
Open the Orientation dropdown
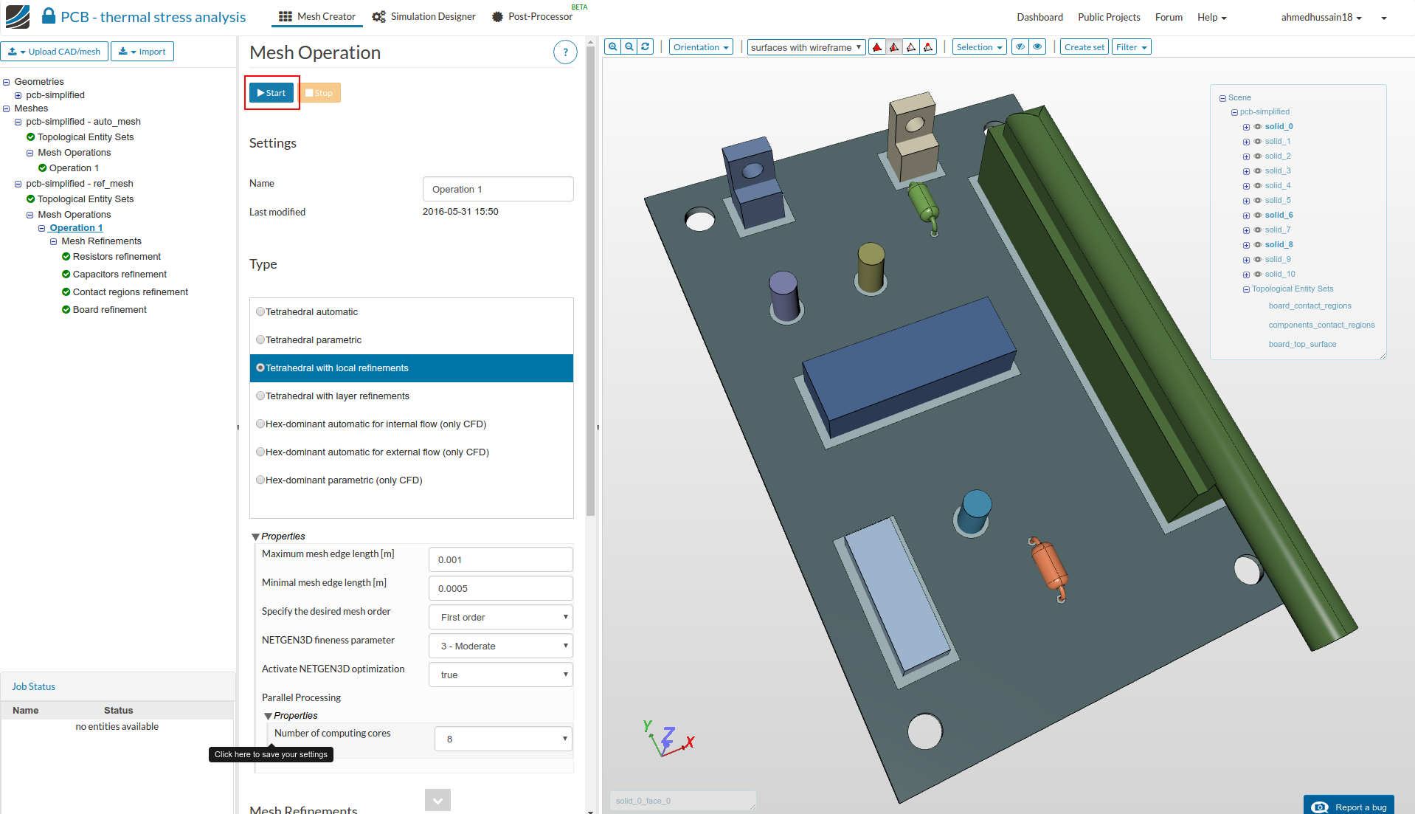[x=701, y=47]
